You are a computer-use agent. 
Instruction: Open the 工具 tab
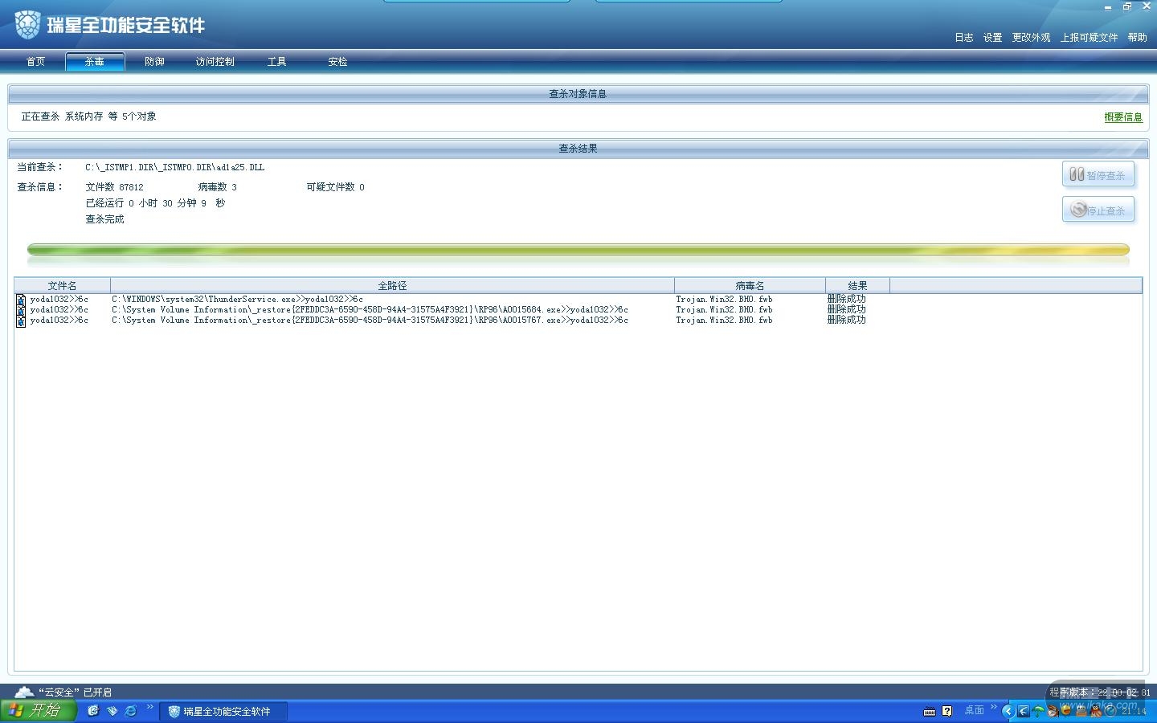[x=276, y=62]
